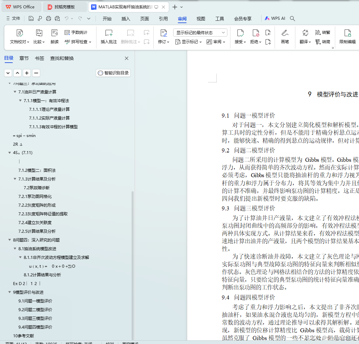Jump to 7.2.1泵功图网格化 heading
Screen dimensions: 359x344
(35, 196)
